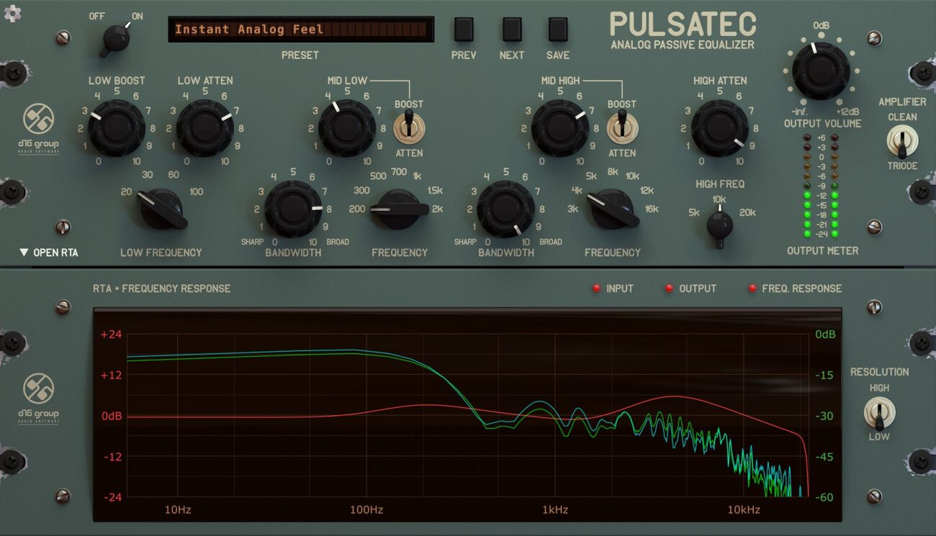This screenshot has width=936, height=536.
Task: Toggle the INPUT RTA indicator
Action: (595, 288)
